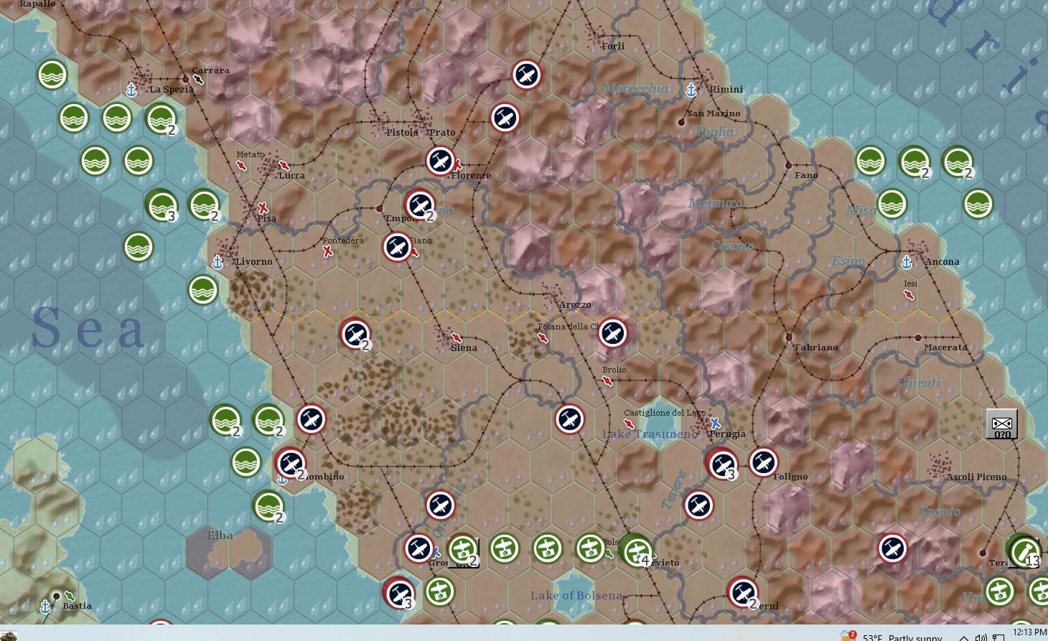
Task: Click the infantry counter labeled 0?0
Action: pos(1001,424)
